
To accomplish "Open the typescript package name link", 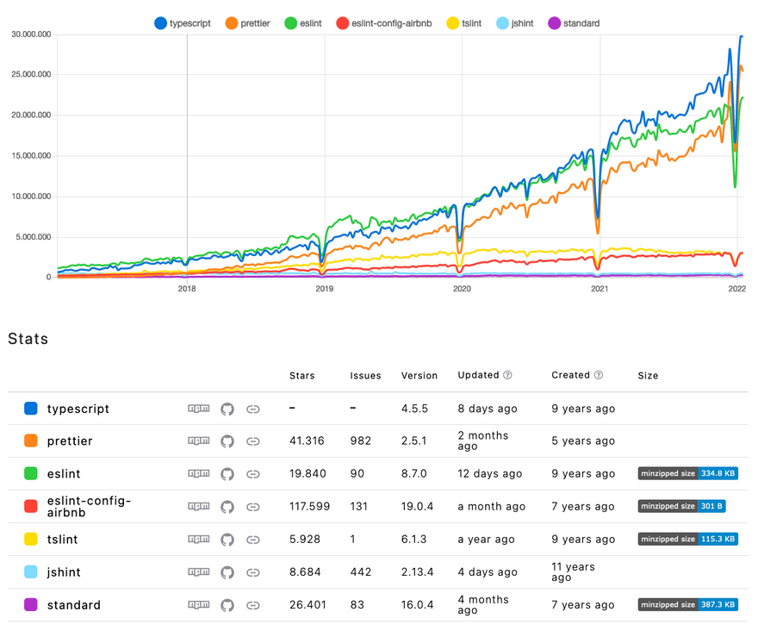I will click(x=78, y=409).
